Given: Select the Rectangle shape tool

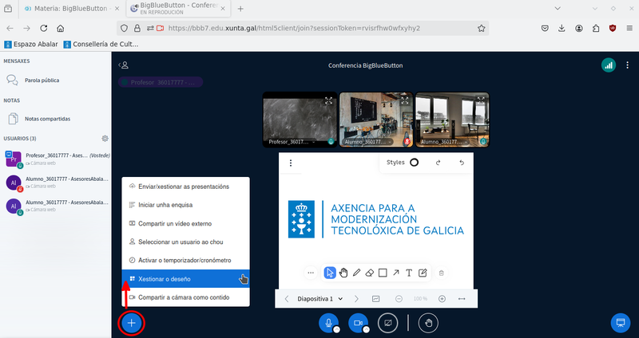Looking at the screenshot, I should (x=383, y=273).
